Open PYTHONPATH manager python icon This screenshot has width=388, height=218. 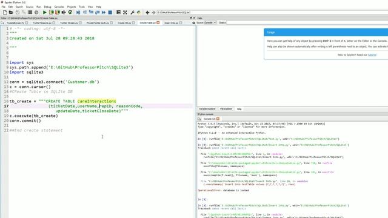139,12
